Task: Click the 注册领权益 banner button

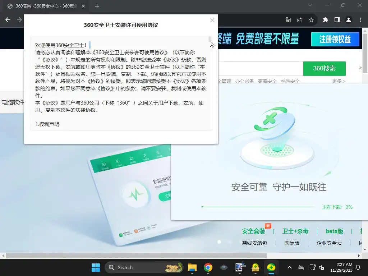Action: (335, 39)
